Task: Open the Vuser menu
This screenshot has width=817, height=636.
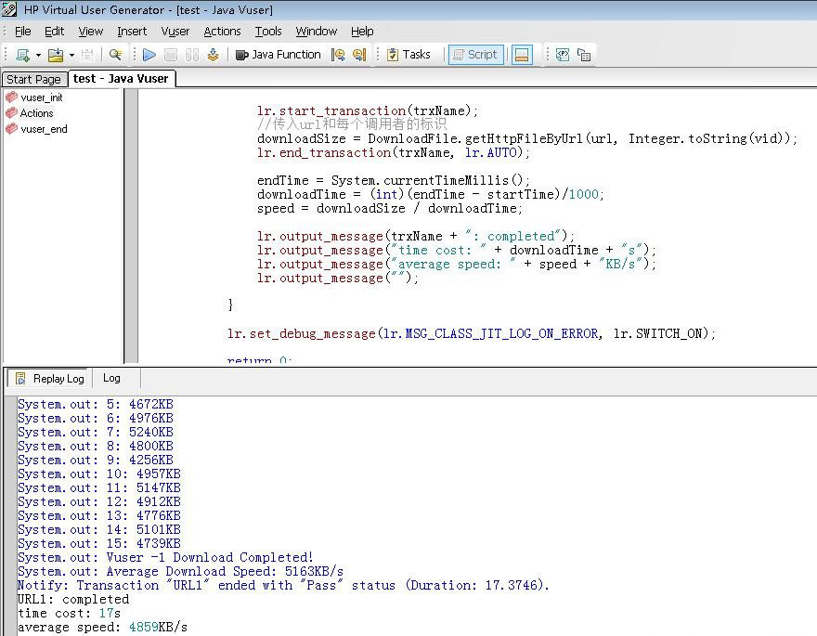Action: coord(175,31)
